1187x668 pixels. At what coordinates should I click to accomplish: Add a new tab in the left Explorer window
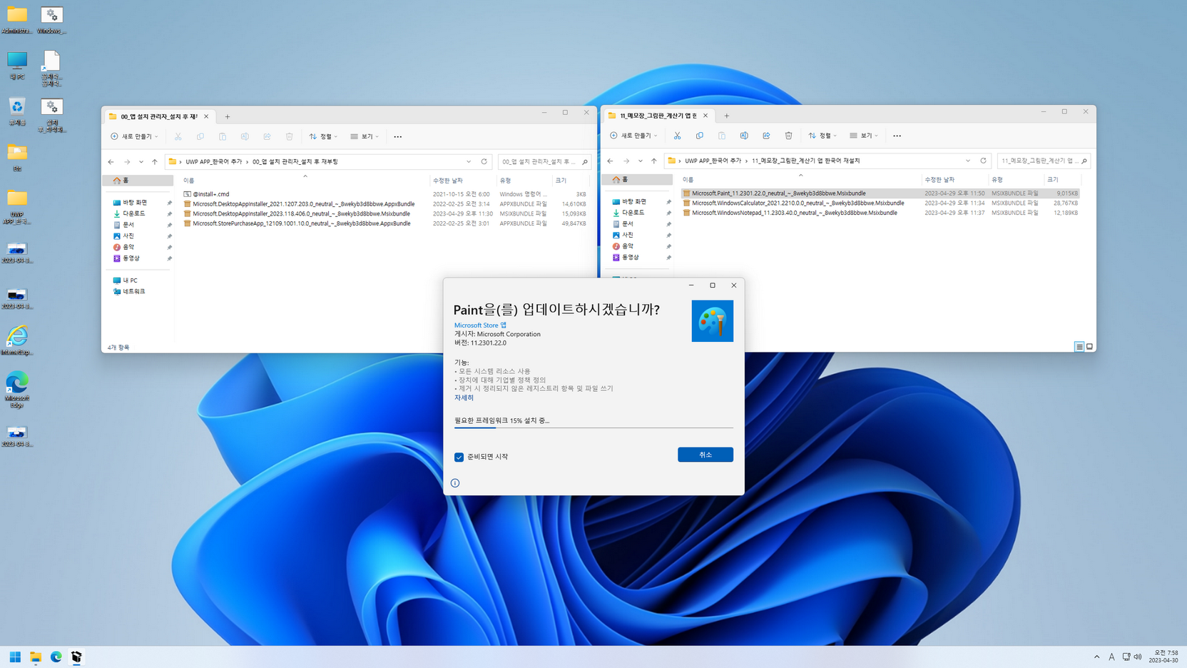click(228, 116)
